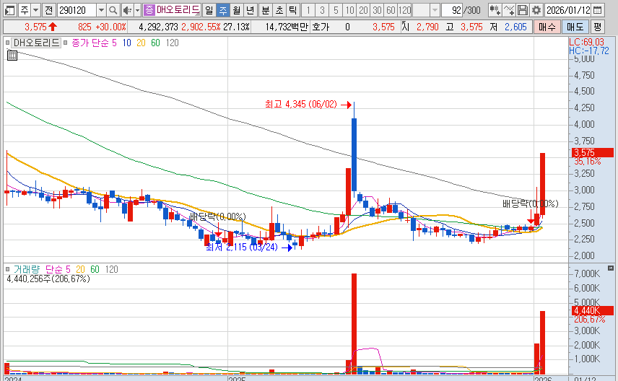Switch to yearly chart 년
The width and height of the screenshot is (618, 381).
[x=250, y=10]
